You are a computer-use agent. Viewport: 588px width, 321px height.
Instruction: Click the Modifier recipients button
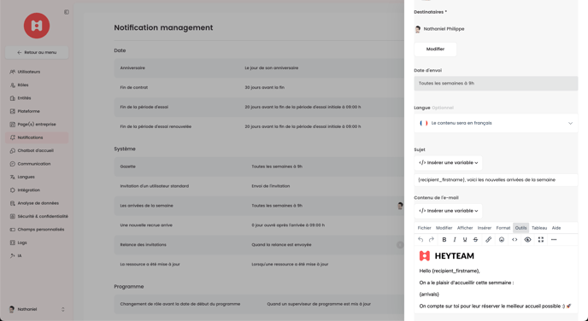tap(435, 49)
